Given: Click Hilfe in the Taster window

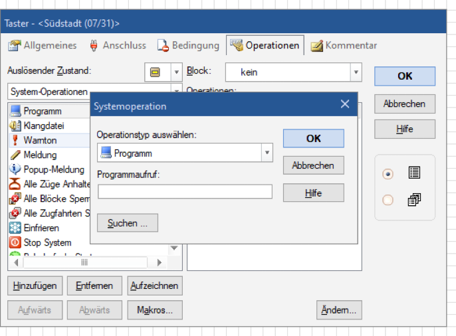Looking at the screenshot, I should [x=405, y=129].
